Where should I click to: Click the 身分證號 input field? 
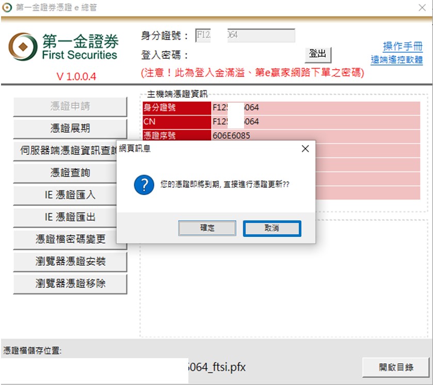[245, 36]
